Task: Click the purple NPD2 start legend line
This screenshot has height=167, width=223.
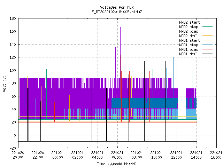Action: click(207, 22)
